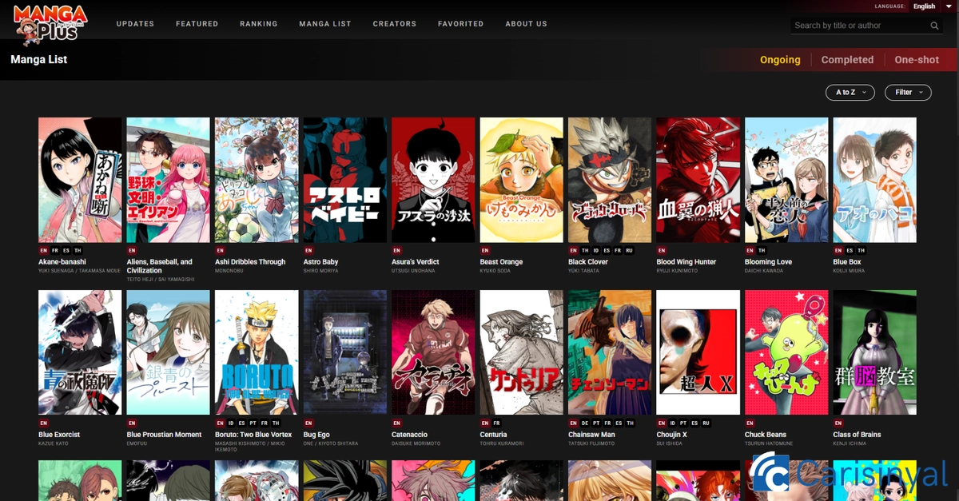Click author name Shiro Moriya
This screenshot has height=501, width=959.
coord(321,271)
